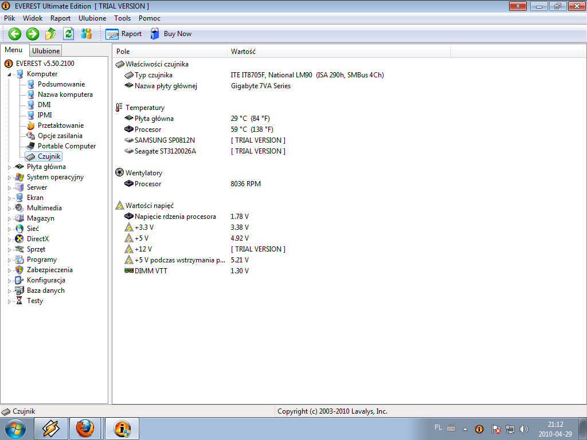Click the Sprzęt tree icon
Screen dimensions: 587x440
pos(19,249)
